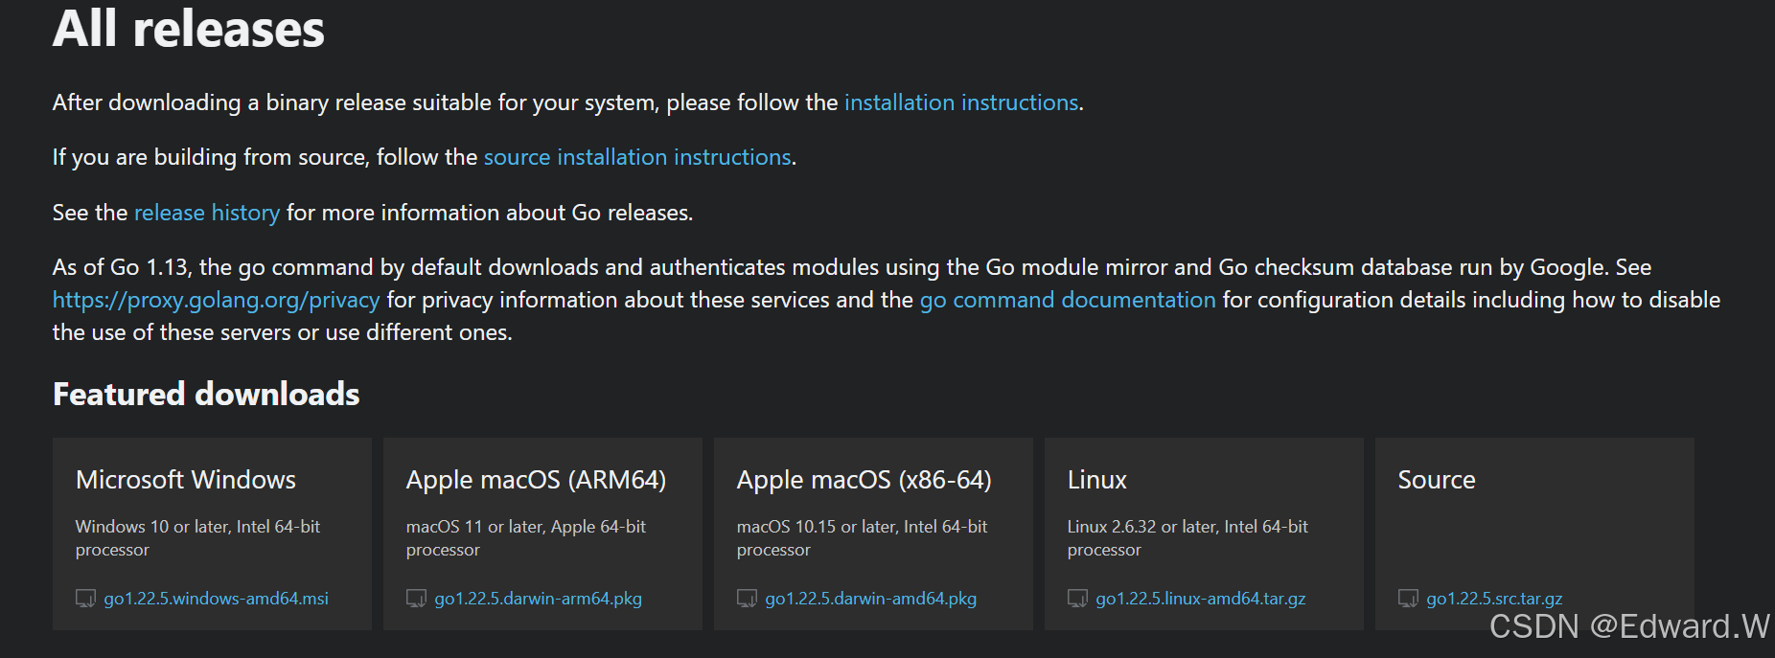Click the macOS 11 or later description
Image resolution: width=1775 pixels, height=658 pixels.
pos(526,538)
